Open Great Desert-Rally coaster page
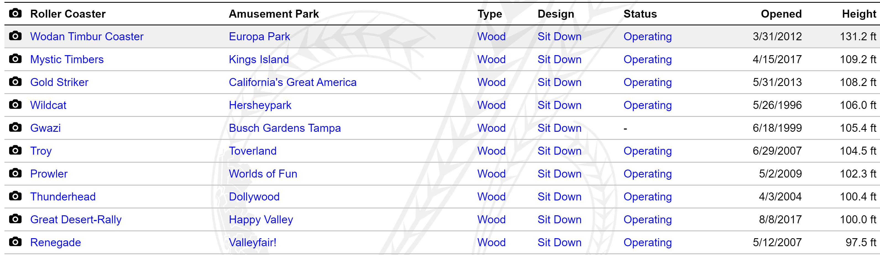 click(x=76, y=219)
